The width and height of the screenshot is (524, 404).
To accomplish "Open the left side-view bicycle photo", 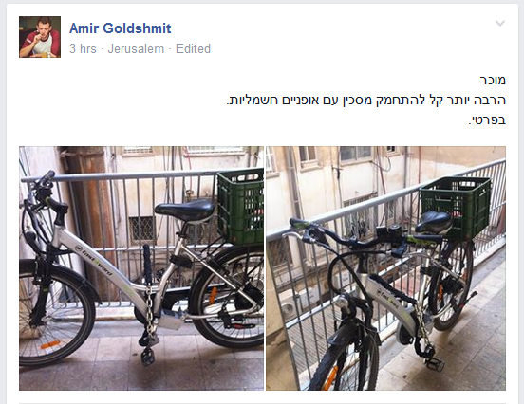I will coord(141,268).
